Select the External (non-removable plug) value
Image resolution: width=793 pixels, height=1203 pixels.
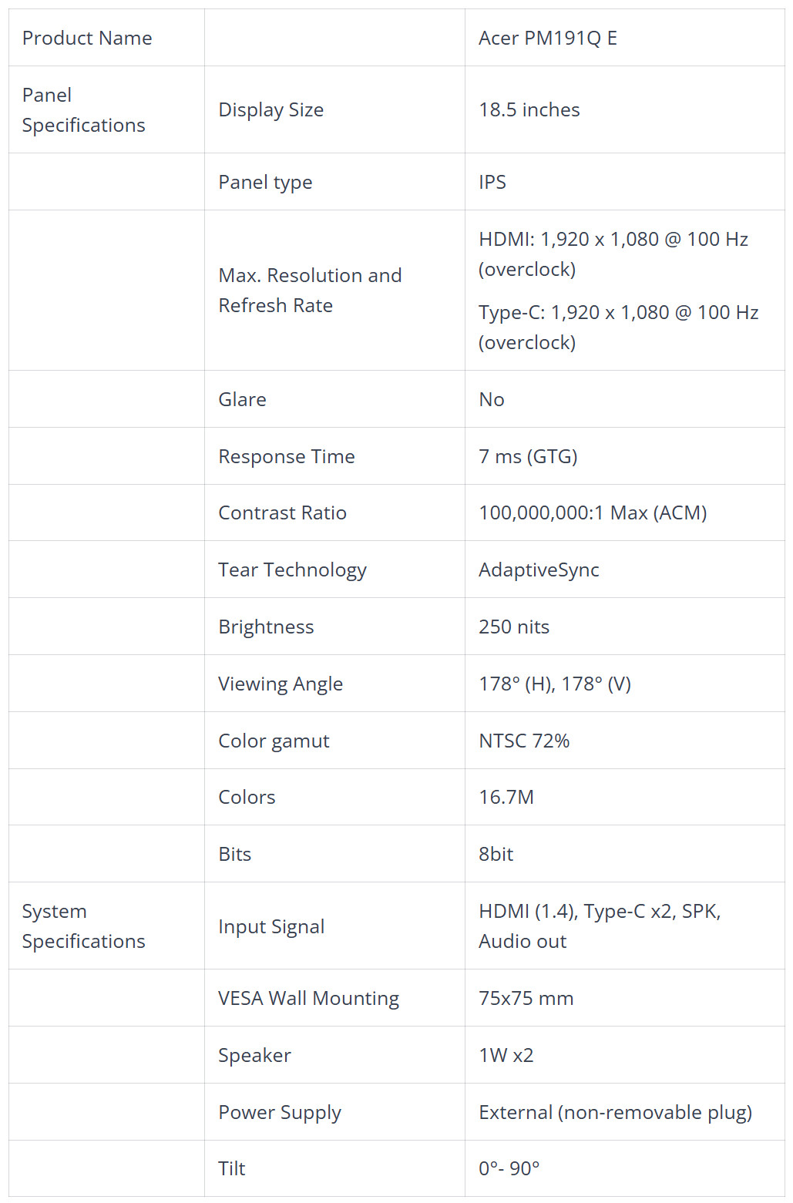(616, 1112)
